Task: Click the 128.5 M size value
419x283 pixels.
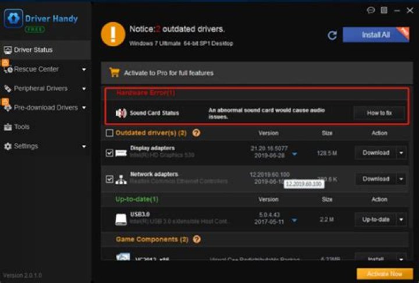Action: click(x=327, y=153)
